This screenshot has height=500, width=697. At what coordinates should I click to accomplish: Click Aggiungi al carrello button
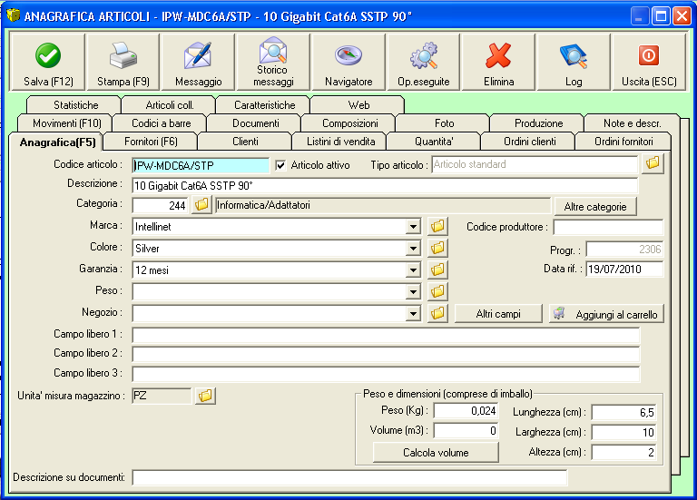(x=606, y=314)
